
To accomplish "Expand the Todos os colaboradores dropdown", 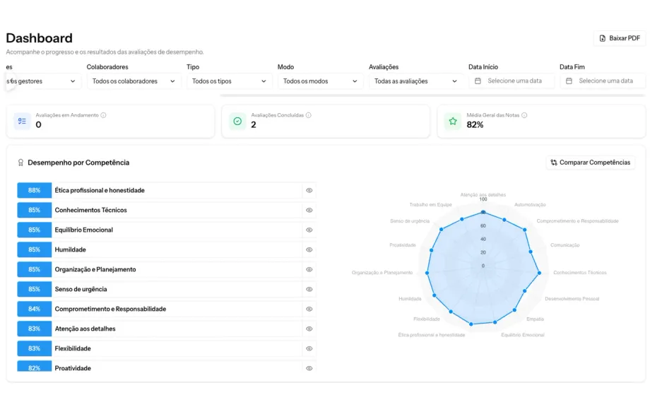I will (134, 81).
